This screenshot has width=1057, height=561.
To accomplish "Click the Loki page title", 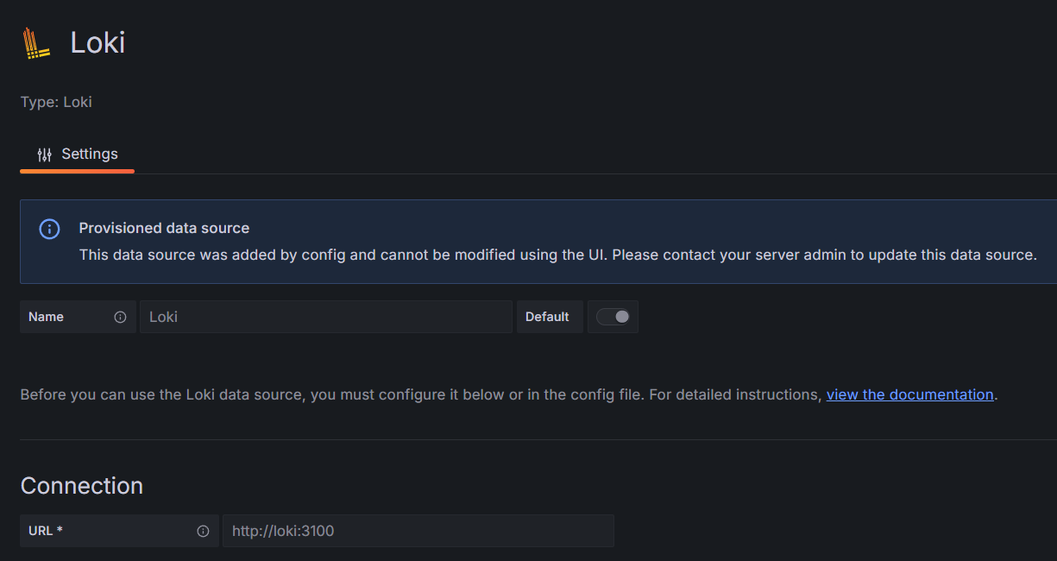I will click(98, 42).
